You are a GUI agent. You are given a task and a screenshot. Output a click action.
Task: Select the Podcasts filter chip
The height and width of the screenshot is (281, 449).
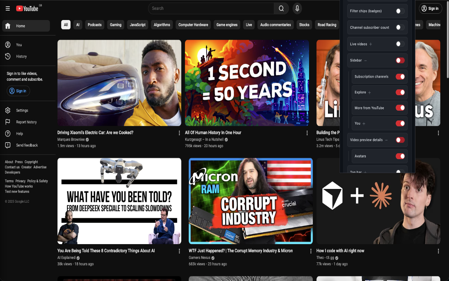(x=95, y=25)
